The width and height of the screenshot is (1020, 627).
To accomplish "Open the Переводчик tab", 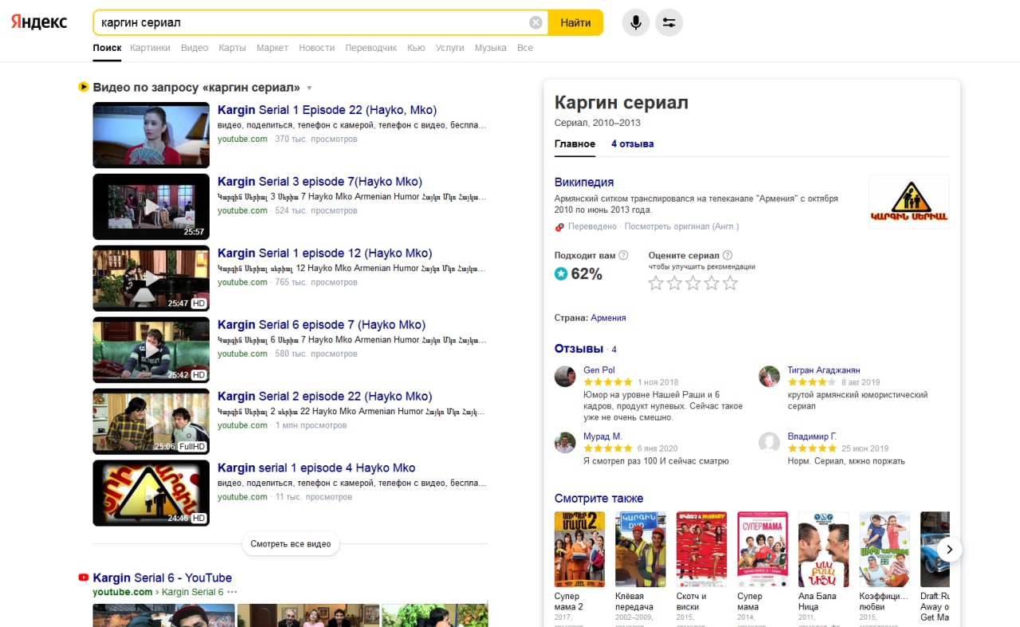I will click(x=371, y=48).
